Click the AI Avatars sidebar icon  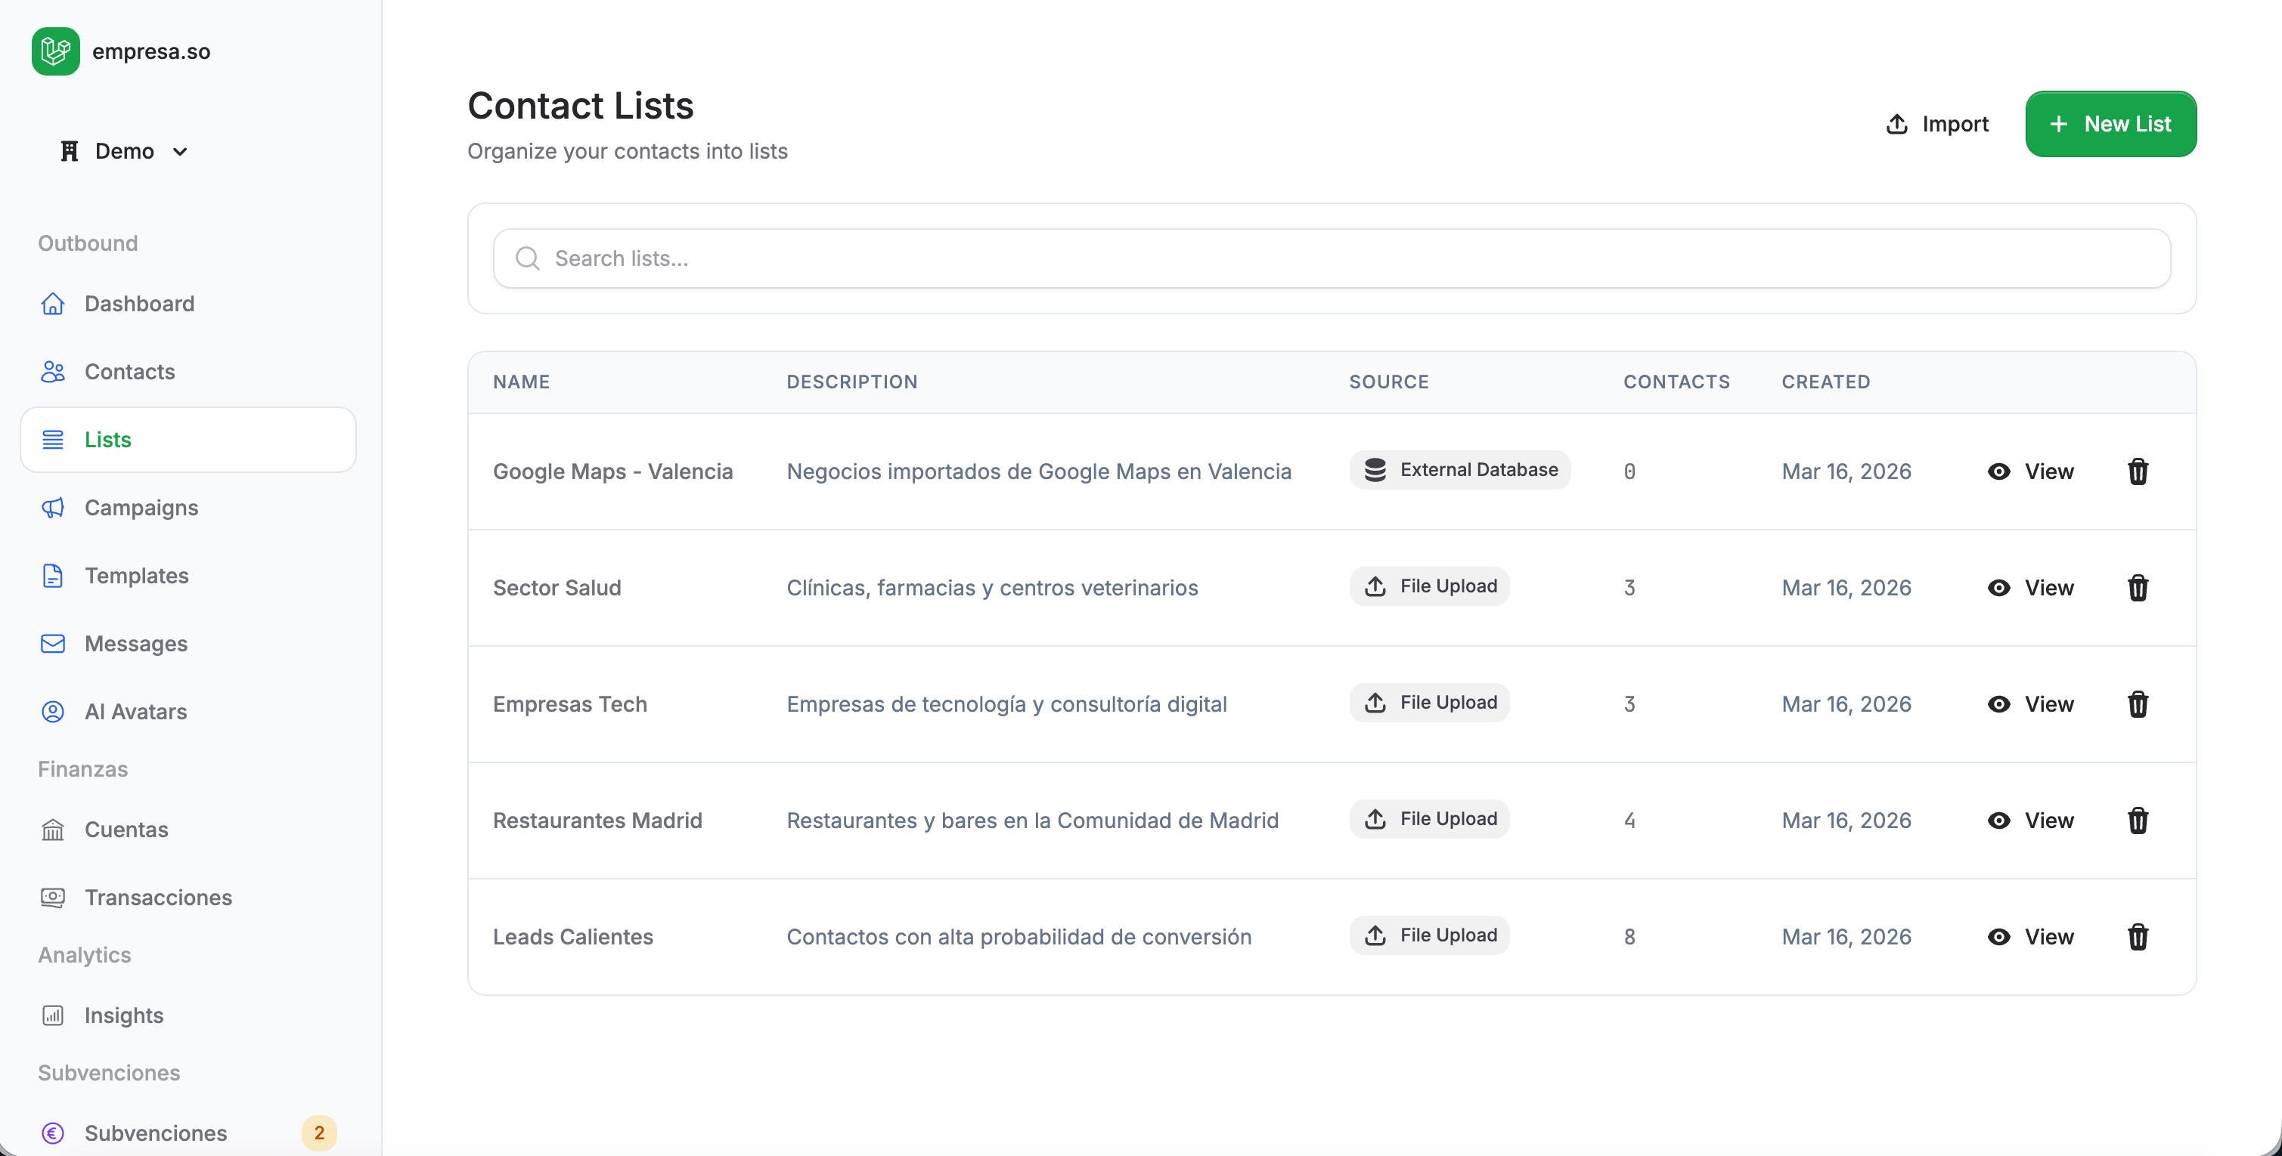click(x=53, y=712)
